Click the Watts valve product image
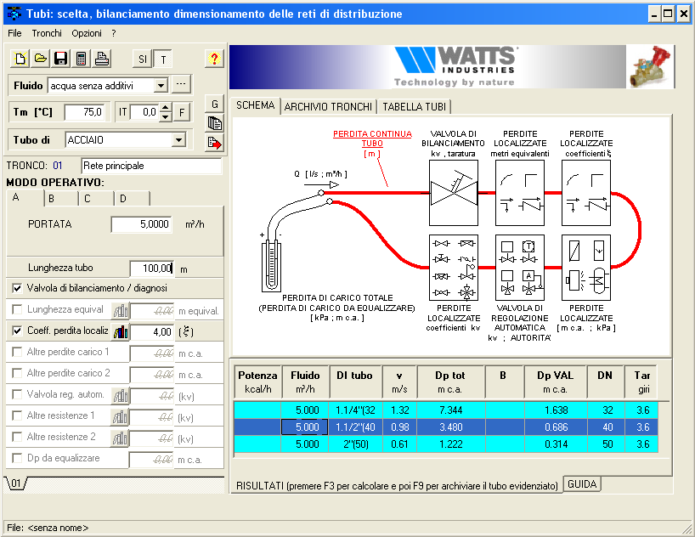The width and height of the screenshot is (695, 537). pyautogui.click(x=650, y=66)
